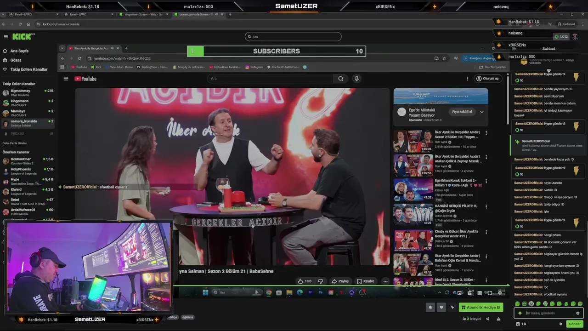588x331 pixels.
Task: Open HANGİSİ GERÇEK PİLOT video thumbnail
Action: tap(413, 215)
